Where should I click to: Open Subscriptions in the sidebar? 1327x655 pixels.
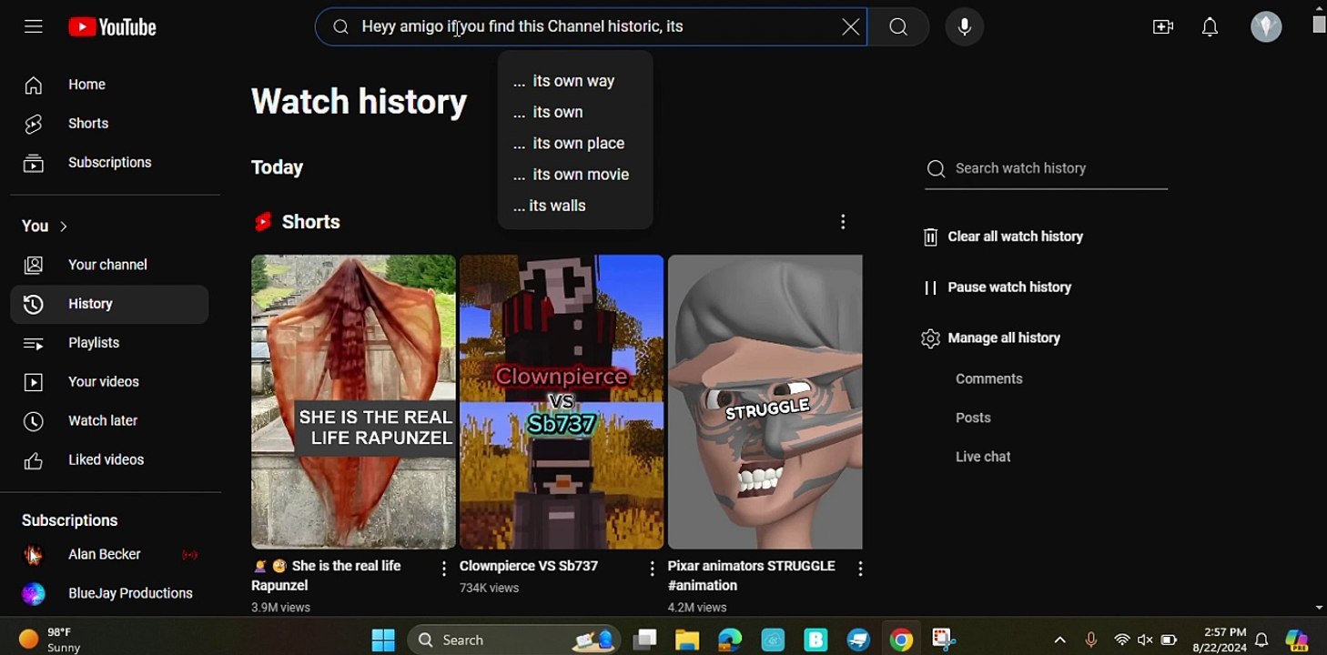[x=109, y=163]
